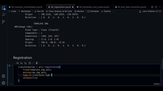Show the notebook Outline
163x91 pixels.
[106, 11]
